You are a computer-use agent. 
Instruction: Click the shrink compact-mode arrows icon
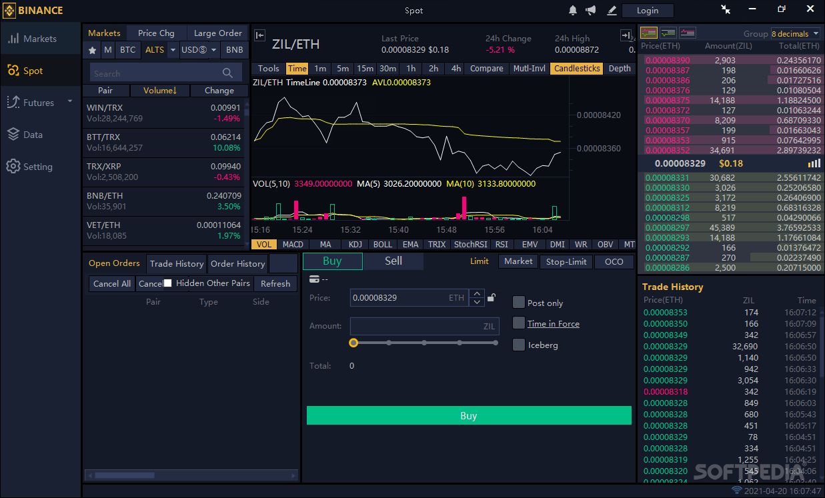click(x=726, y=9)
